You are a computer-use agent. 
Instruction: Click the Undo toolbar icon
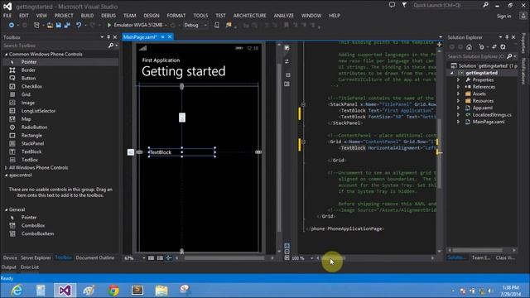coord(79,25)
